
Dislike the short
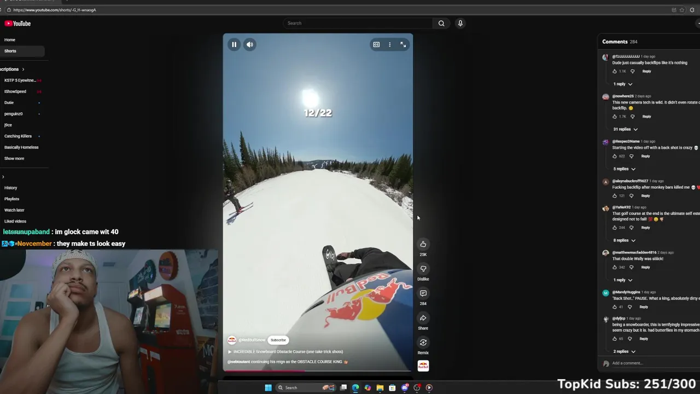pos(423,269)
